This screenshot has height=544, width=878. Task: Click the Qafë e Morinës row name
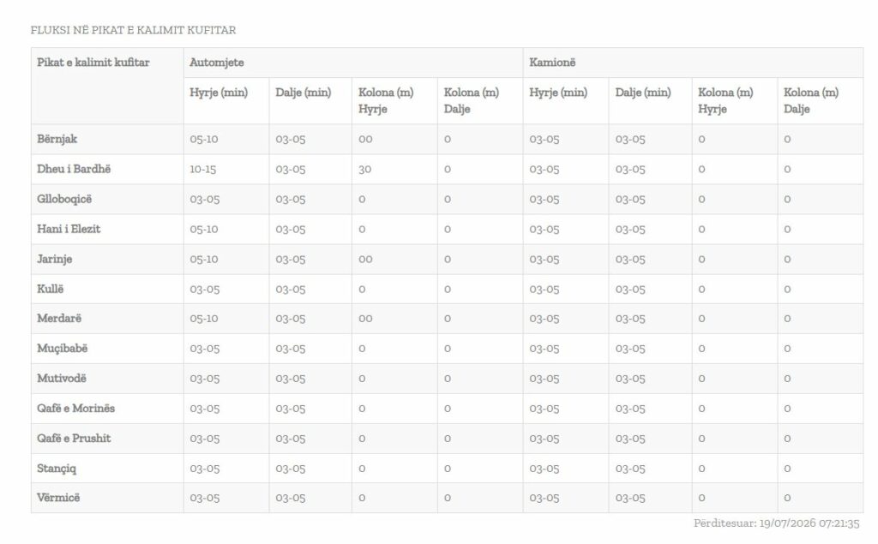[x=75, y=408]
